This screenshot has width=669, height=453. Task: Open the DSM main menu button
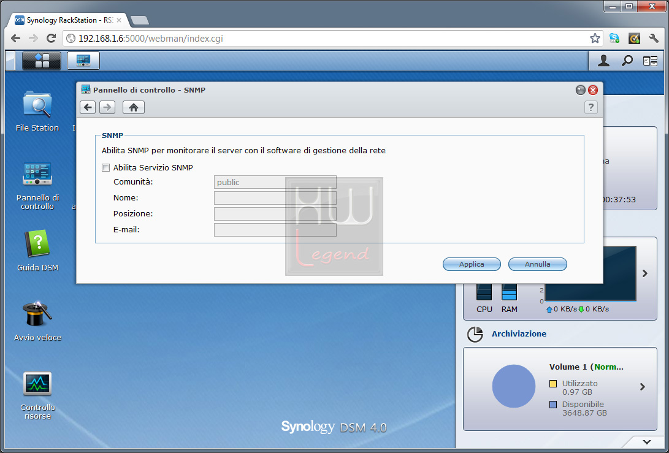click(41, 61)
